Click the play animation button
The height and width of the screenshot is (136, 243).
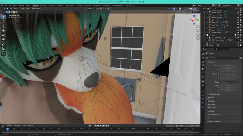coord(103,125)
